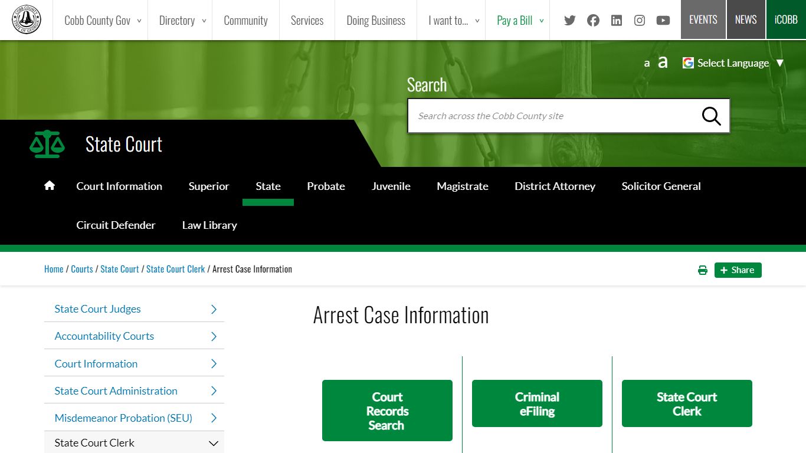Click the Google translate logo
The image size is (806, 453).
[688, 63]
